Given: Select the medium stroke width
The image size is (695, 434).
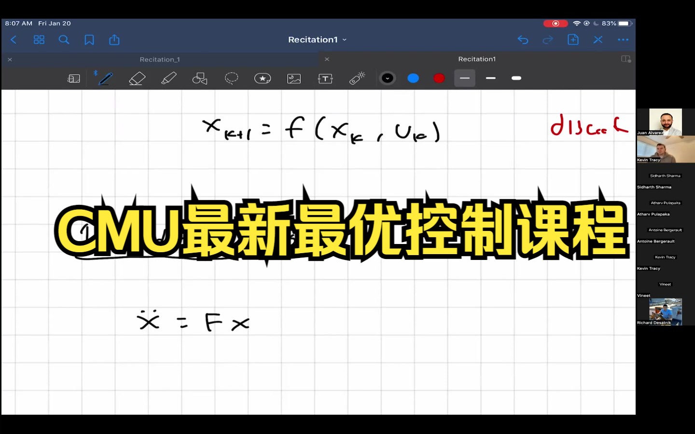Looking at the screenshot, I should click(x=491, y=78).
